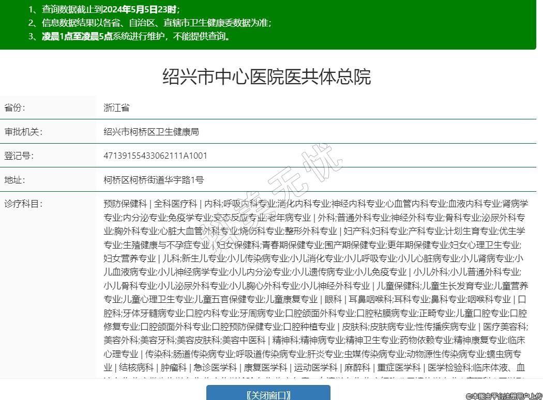Select the 省份 field label
Viewport: 543px width, 400px height.
click(x=14, y=108)
